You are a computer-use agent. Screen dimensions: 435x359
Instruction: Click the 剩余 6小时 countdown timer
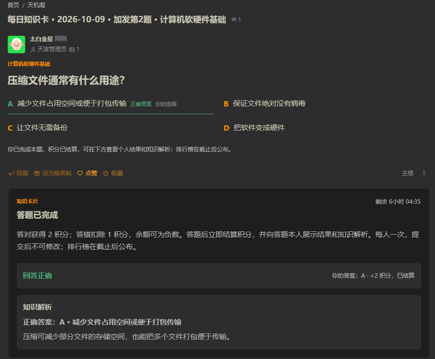coord(398,202)
